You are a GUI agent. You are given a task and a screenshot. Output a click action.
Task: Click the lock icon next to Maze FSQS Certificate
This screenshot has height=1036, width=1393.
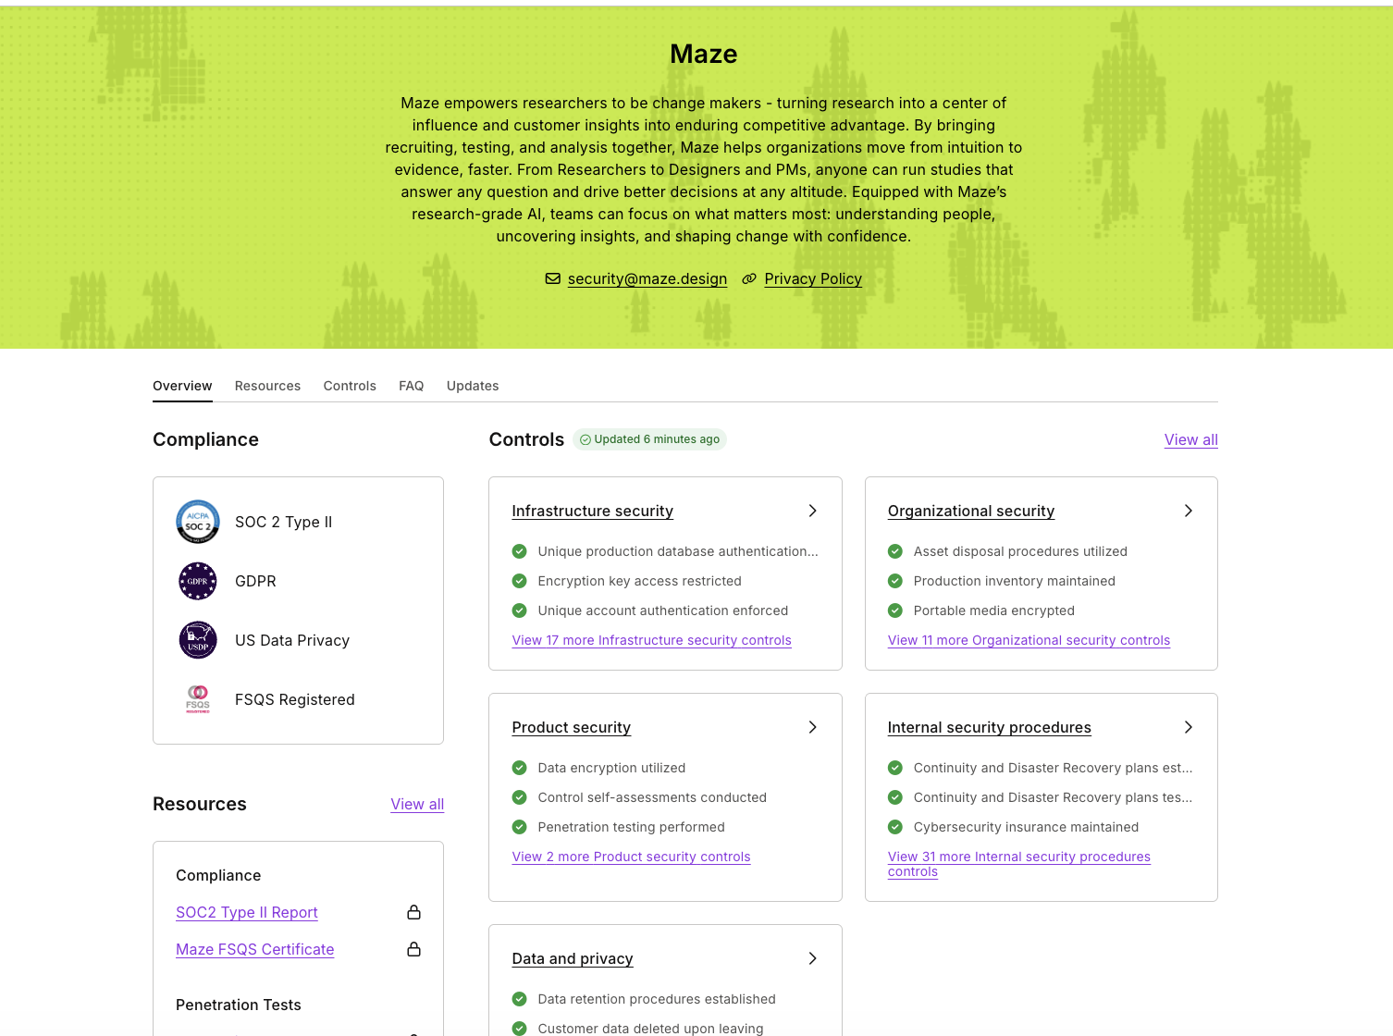[414, 949]
